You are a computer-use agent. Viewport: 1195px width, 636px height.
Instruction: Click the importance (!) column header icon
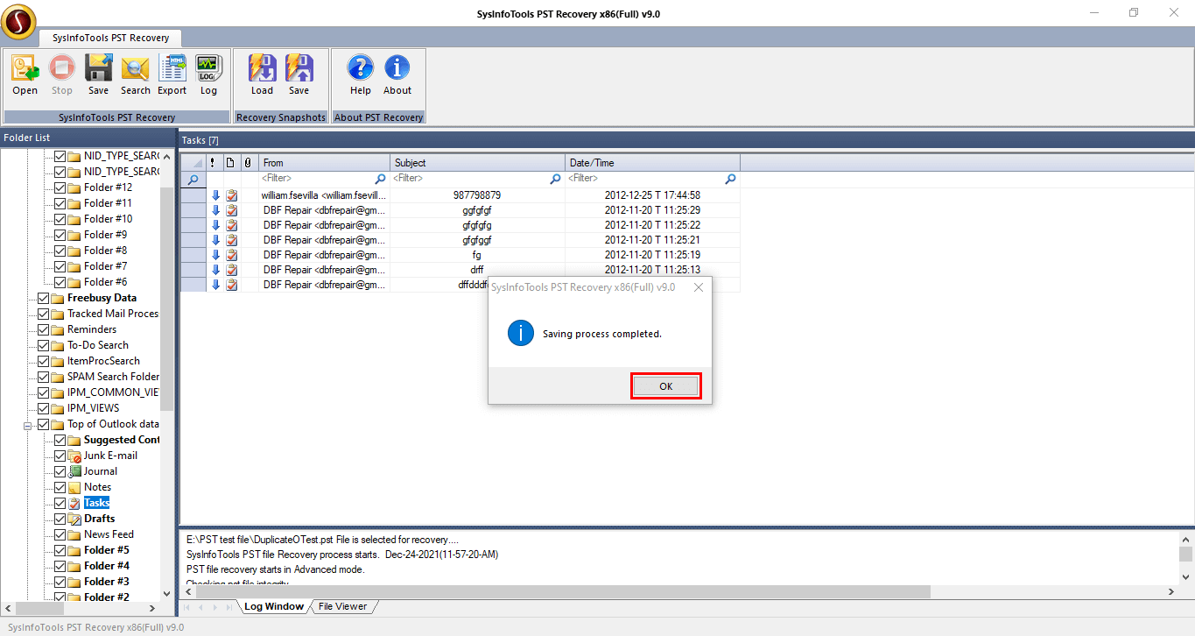tap(212, 163)
